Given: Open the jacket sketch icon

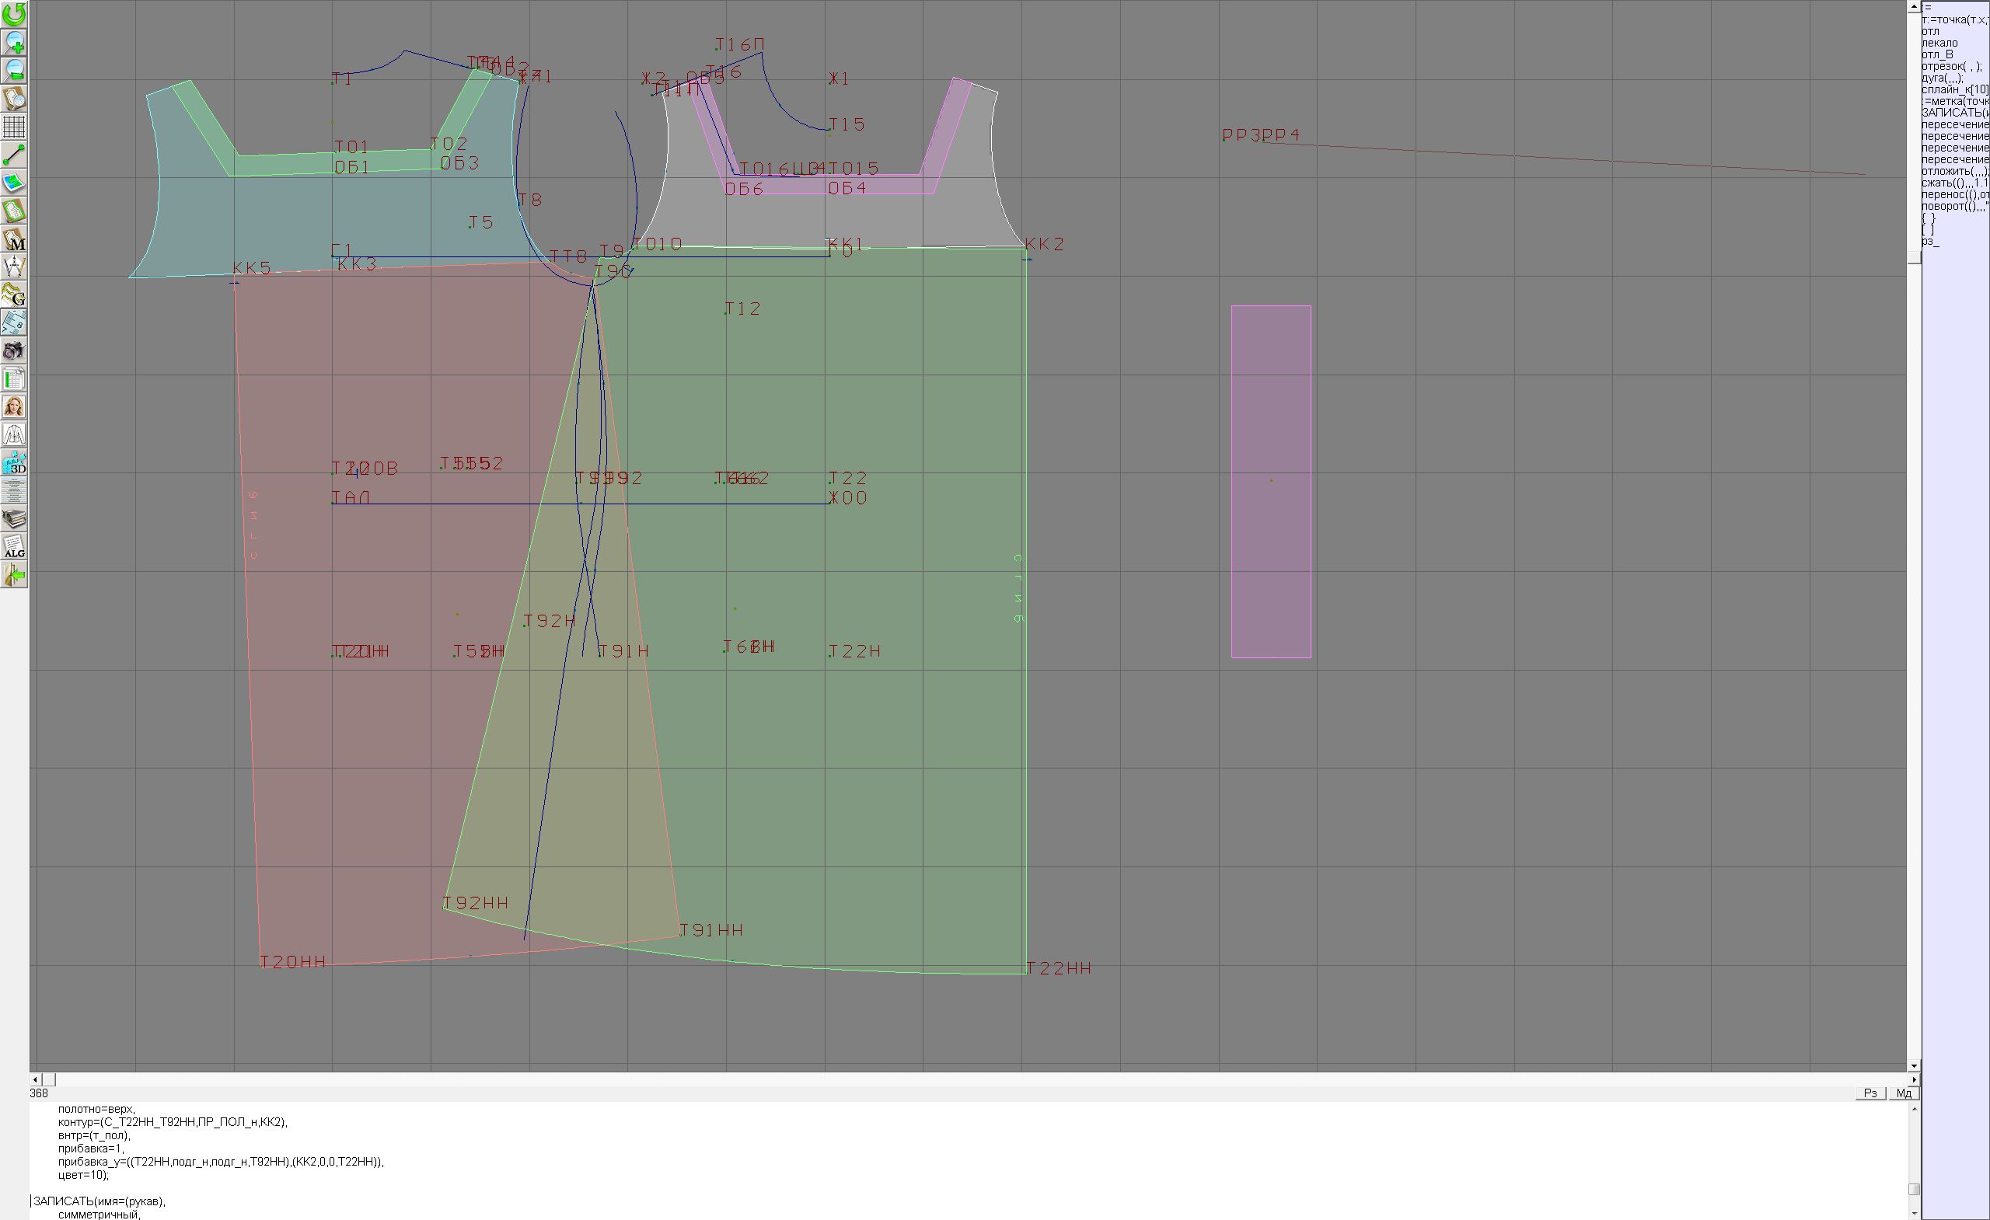Looking at the screenshot, I should click(15, 435).
